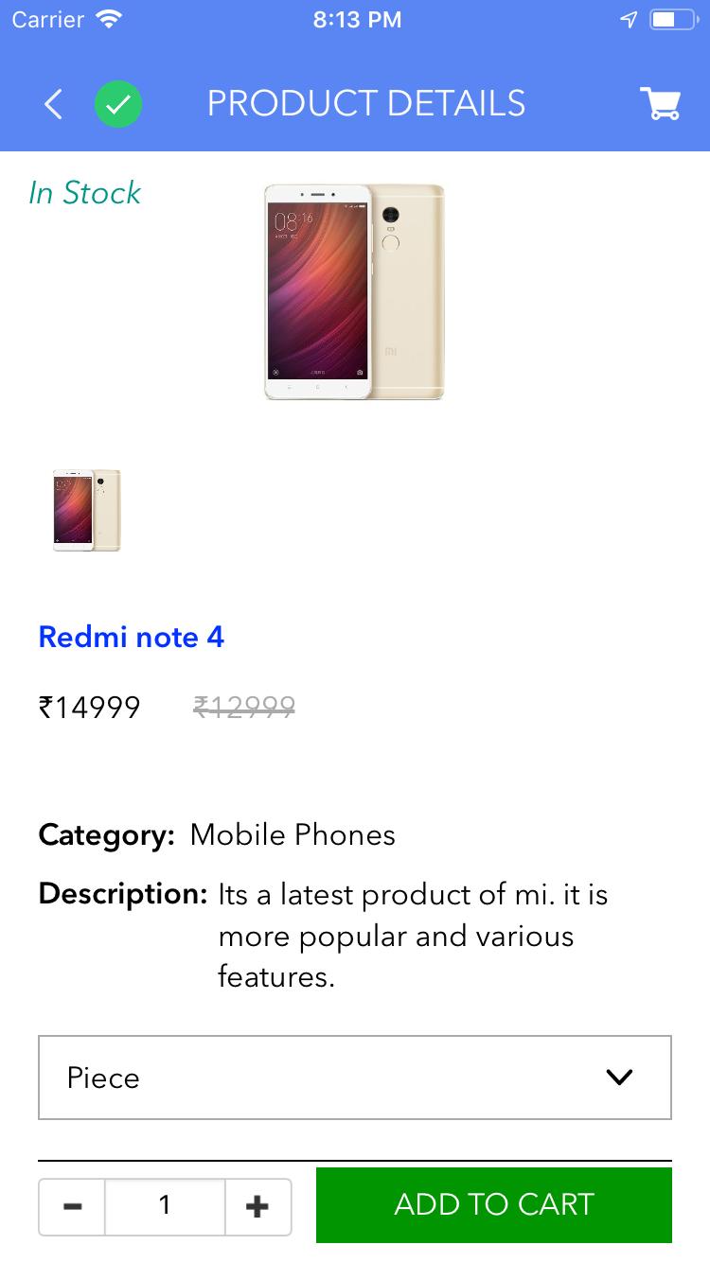The width and height of the screenshot is (710, 1262).
Task: Open the shopping cart icon
Action: [660, 103]
